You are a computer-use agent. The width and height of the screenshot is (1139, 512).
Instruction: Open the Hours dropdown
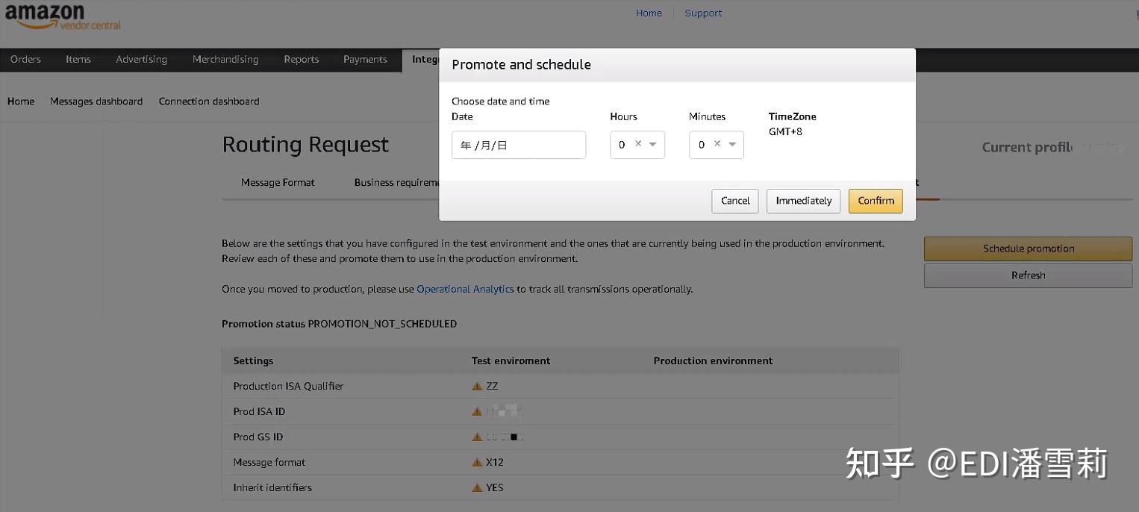pos(652,145)
